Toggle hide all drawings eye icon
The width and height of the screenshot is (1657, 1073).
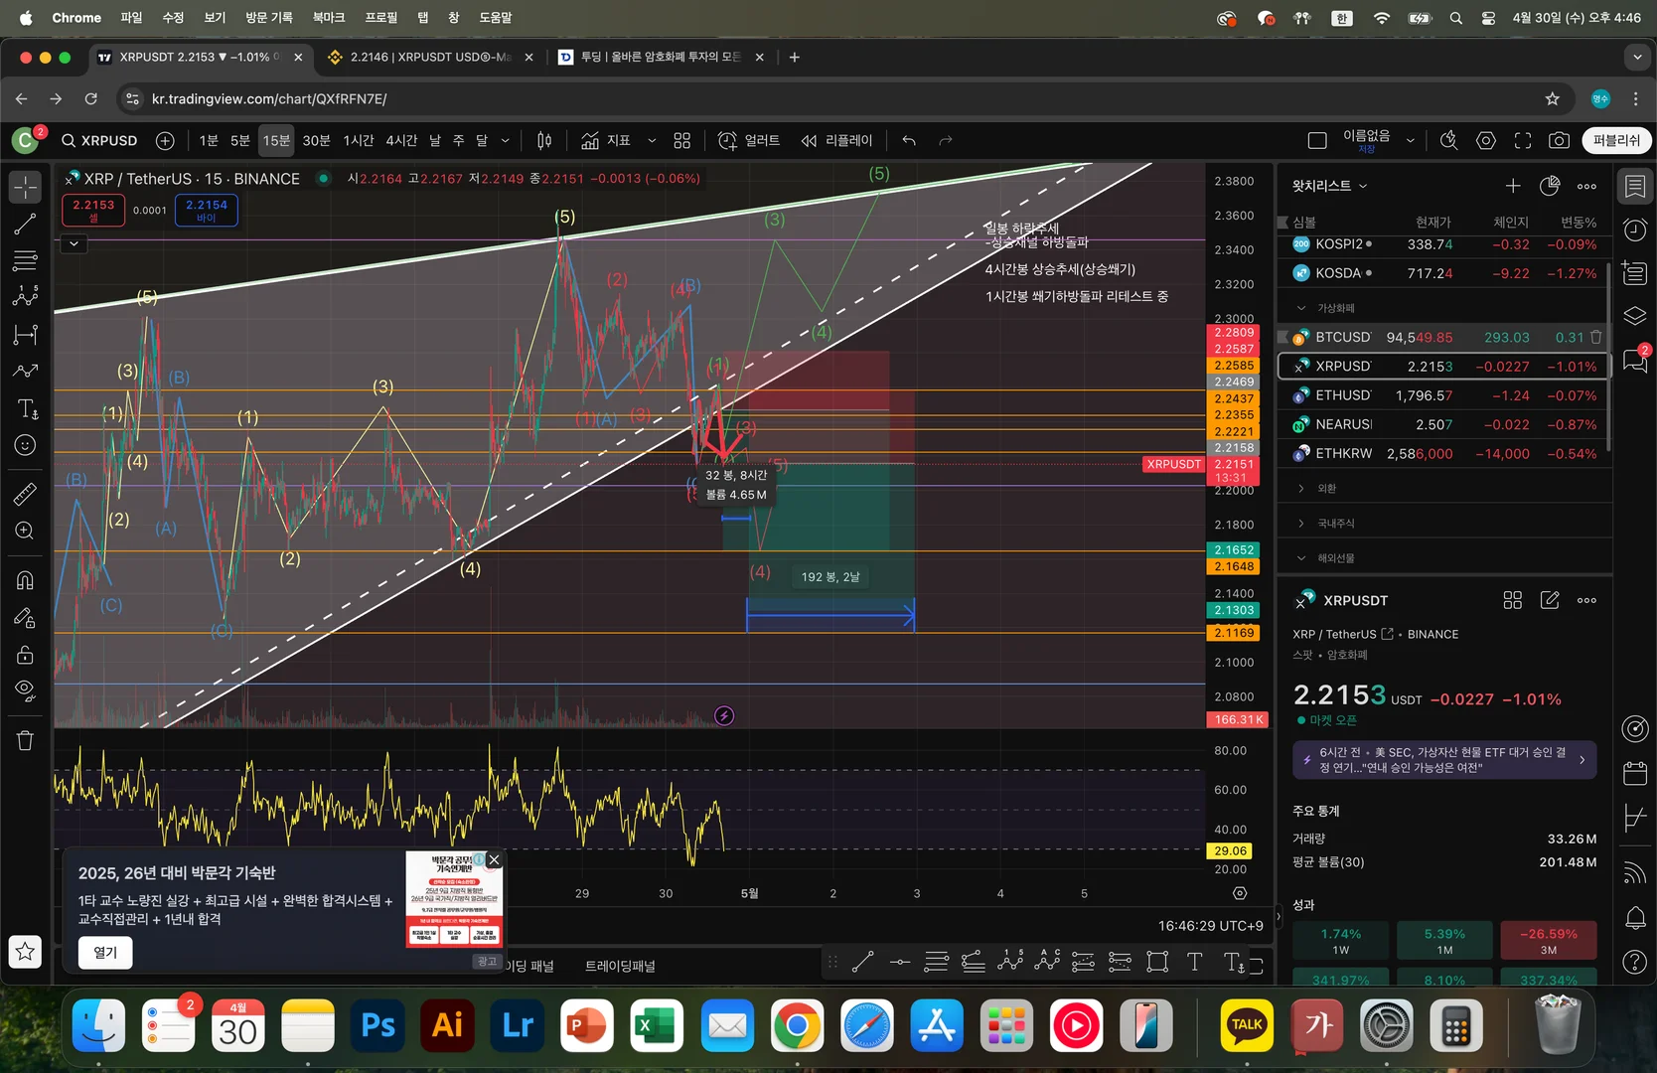(x=25, y=690)
